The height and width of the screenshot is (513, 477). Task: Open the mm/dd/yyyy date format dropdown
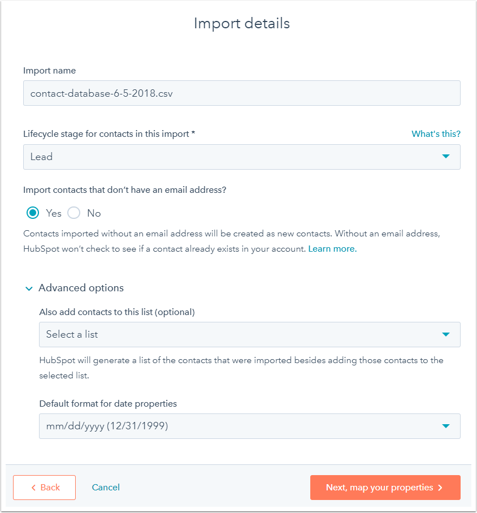(249, 426)
